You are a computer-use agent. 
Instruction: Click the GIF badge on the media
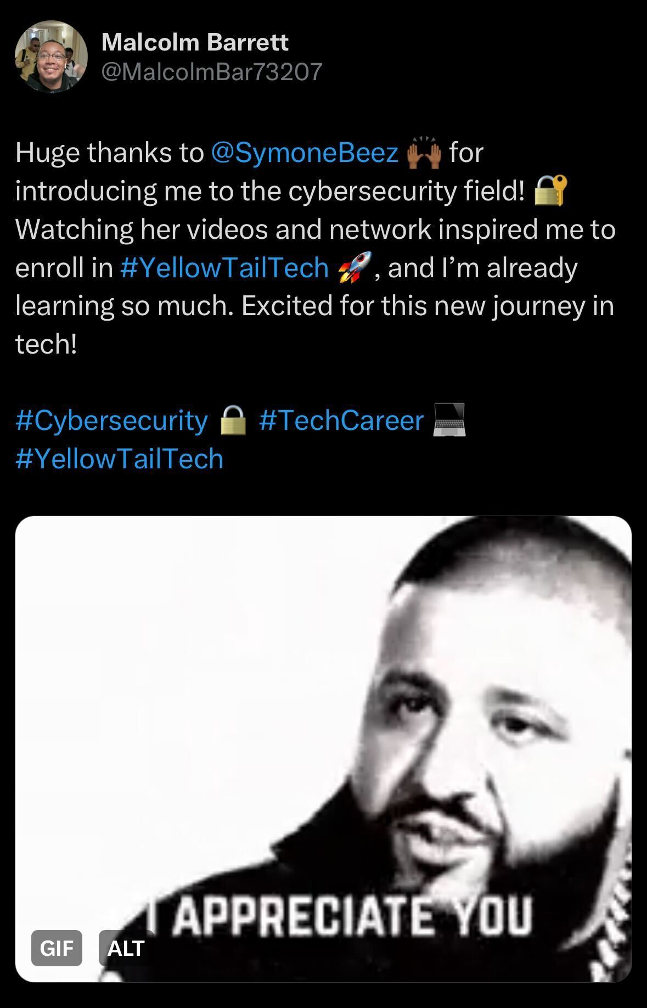click(x=57, y=948)
